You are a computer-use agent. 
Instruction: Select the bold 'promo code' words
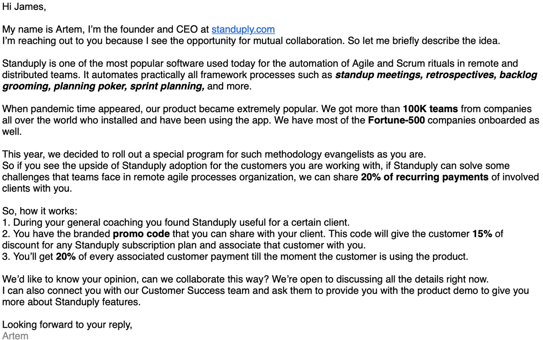pyautogui.click(x=141, y=234)
